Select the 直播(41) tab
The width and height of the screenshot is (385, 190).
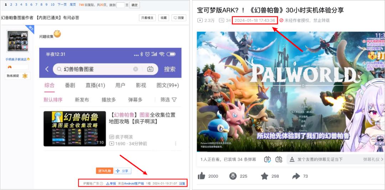pyautogui.click(x=95, y=85)
